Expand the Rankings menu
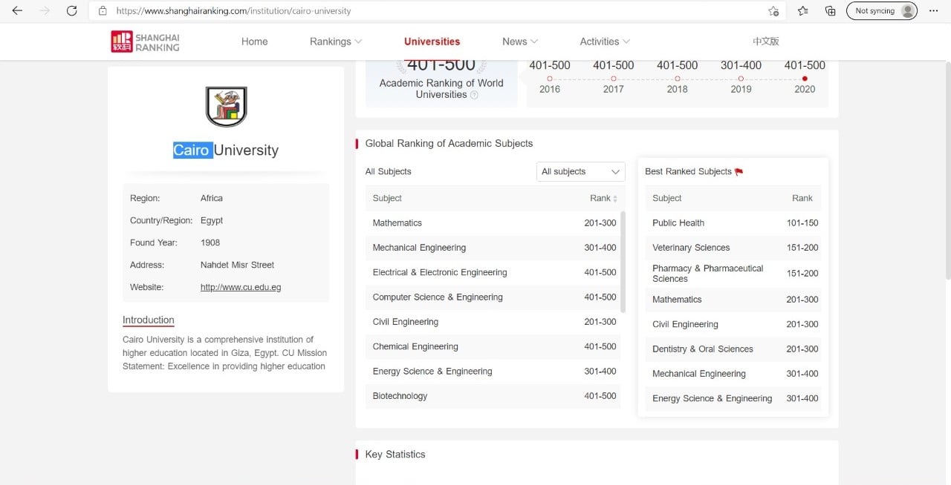The width and height of the screenshot is (951, 485). (x=335, y=42)
